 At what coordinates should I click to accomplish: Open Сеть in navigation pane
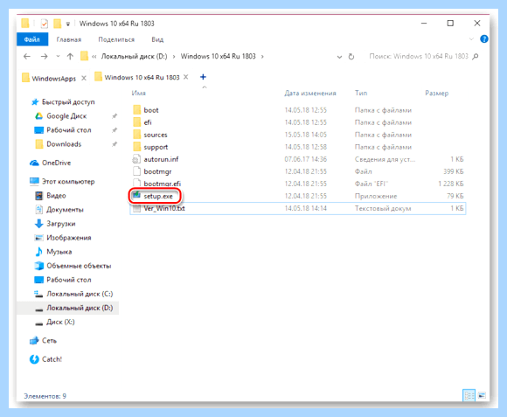click(49, 340)
